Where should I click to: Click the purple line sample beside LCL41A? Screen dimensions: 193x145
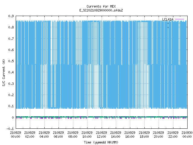179,19
